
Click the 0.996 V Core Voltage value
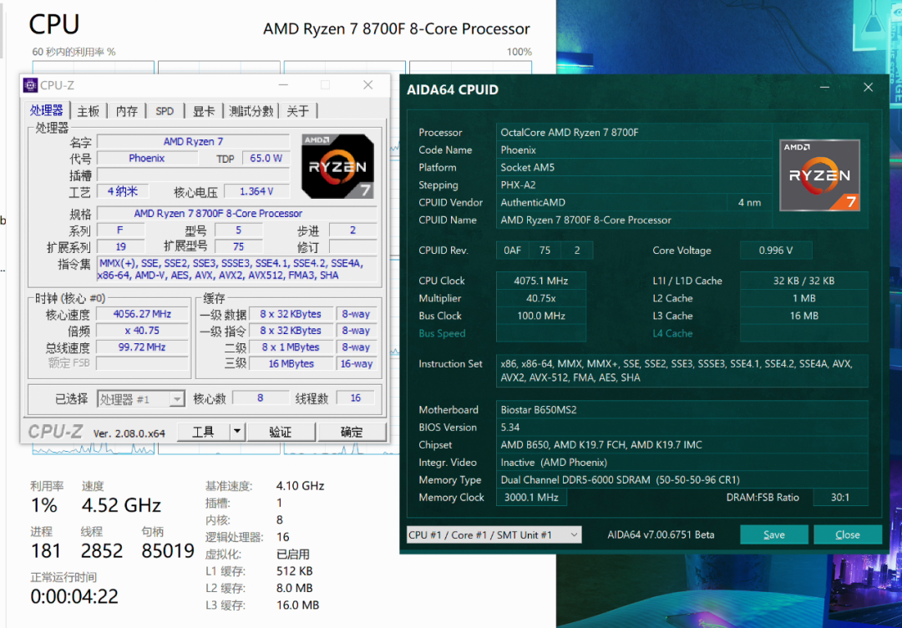coord(776,251)
